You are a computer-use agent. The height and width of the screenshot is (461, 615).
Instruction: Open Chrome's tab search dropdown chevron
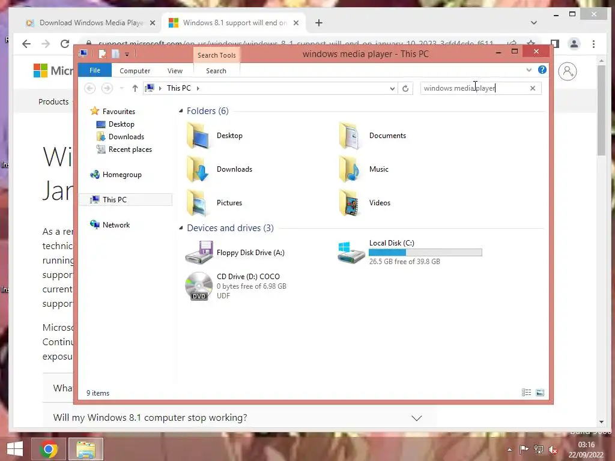(x=534, y=23)
